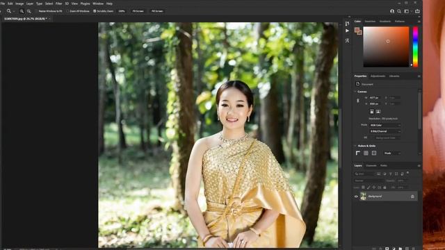Open the workspace switcher dropdown arrow

click(411, 11)
